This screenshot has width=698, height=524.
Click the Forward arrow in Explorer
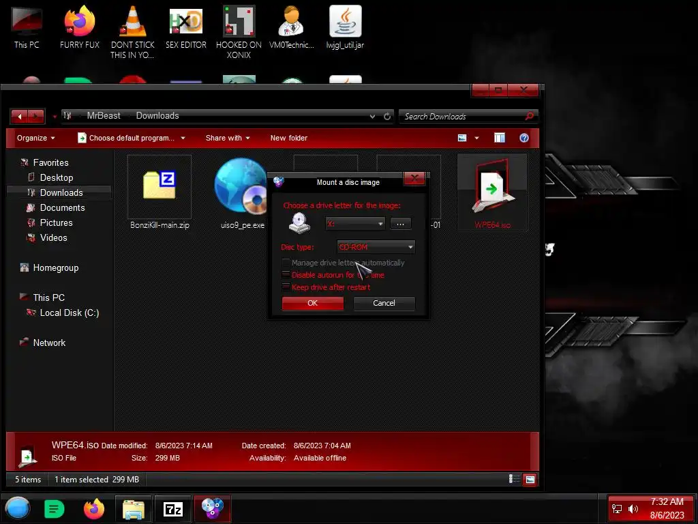click(x=36, y=117)
